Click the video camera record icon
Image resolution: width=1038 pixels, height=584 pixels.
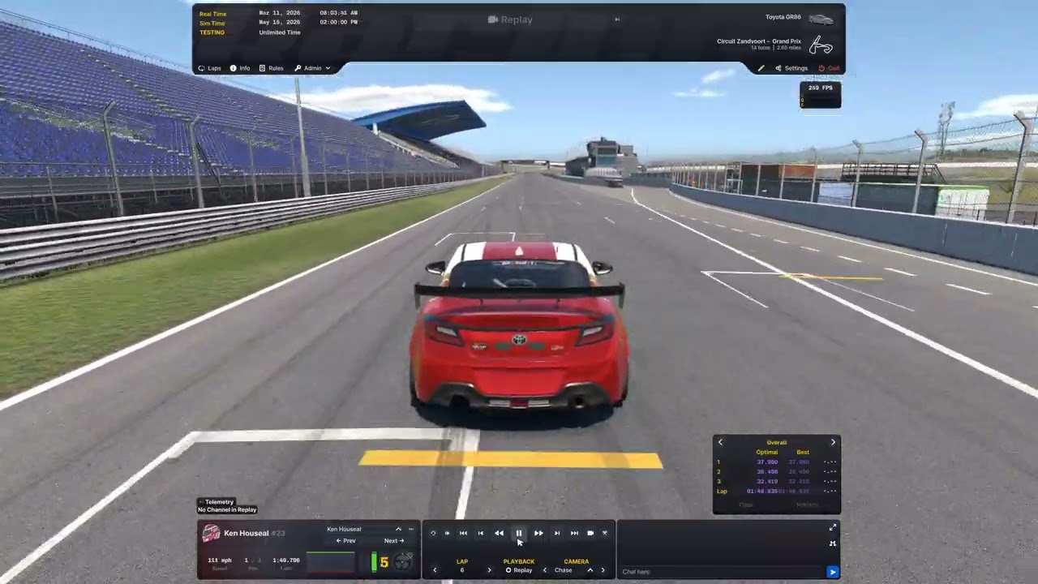point(590,533)
